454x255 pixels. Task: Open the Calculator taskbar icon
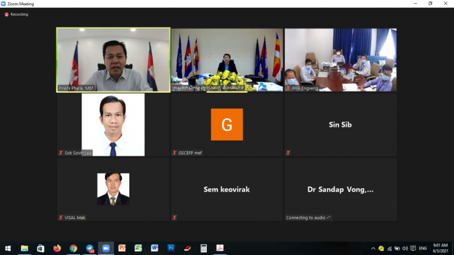coord(204,249)
